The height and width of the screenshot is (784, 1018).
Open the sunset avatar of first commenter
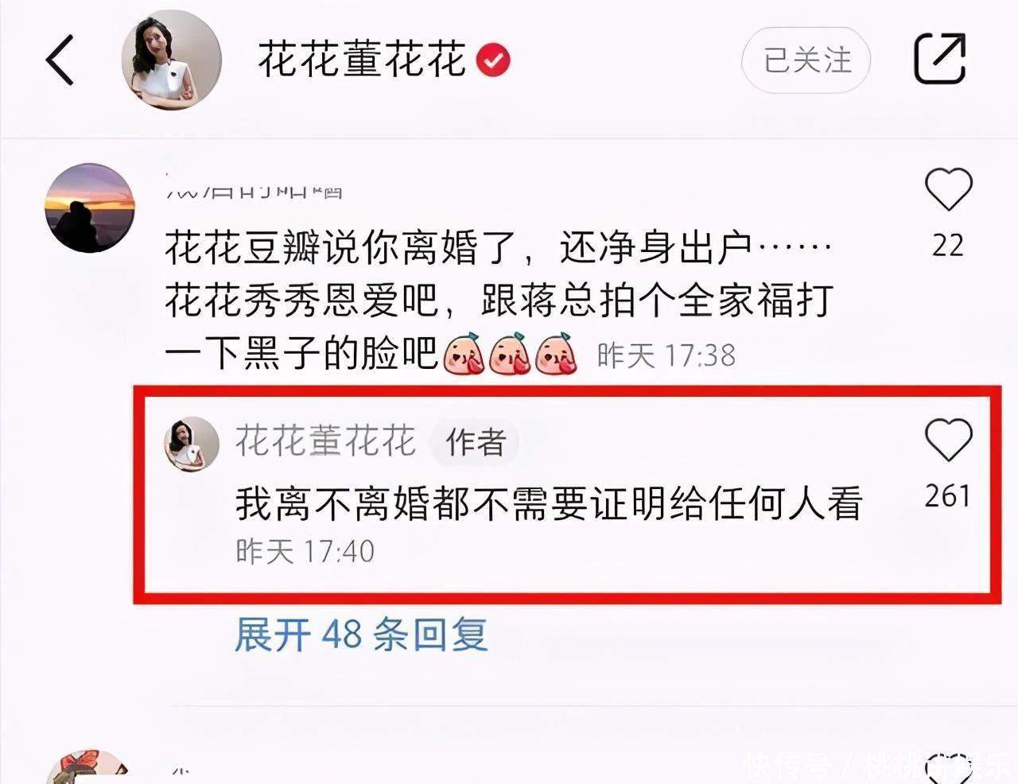89,208
